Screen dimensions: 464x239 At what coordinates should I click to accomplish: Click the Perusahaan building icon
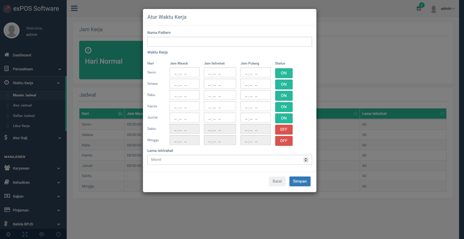tap(6, 69)
